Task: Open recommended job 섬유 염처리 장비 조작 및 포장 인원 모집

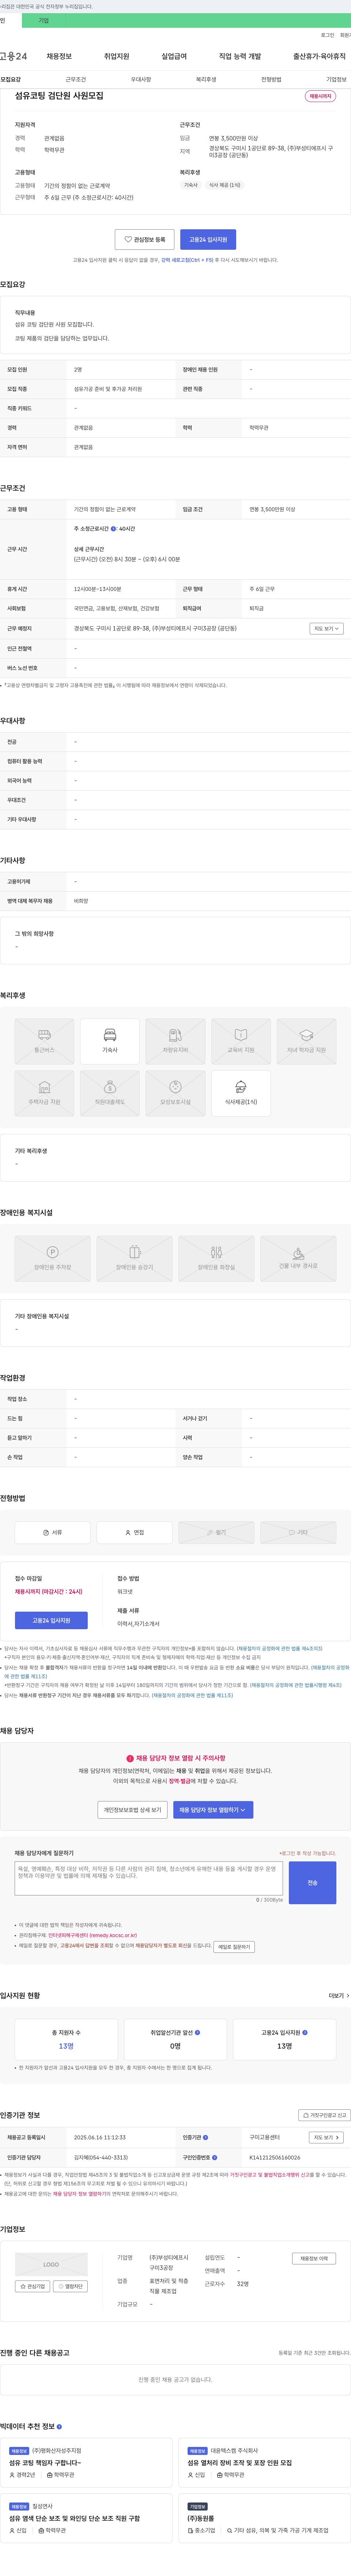Action: point(240,2463)
